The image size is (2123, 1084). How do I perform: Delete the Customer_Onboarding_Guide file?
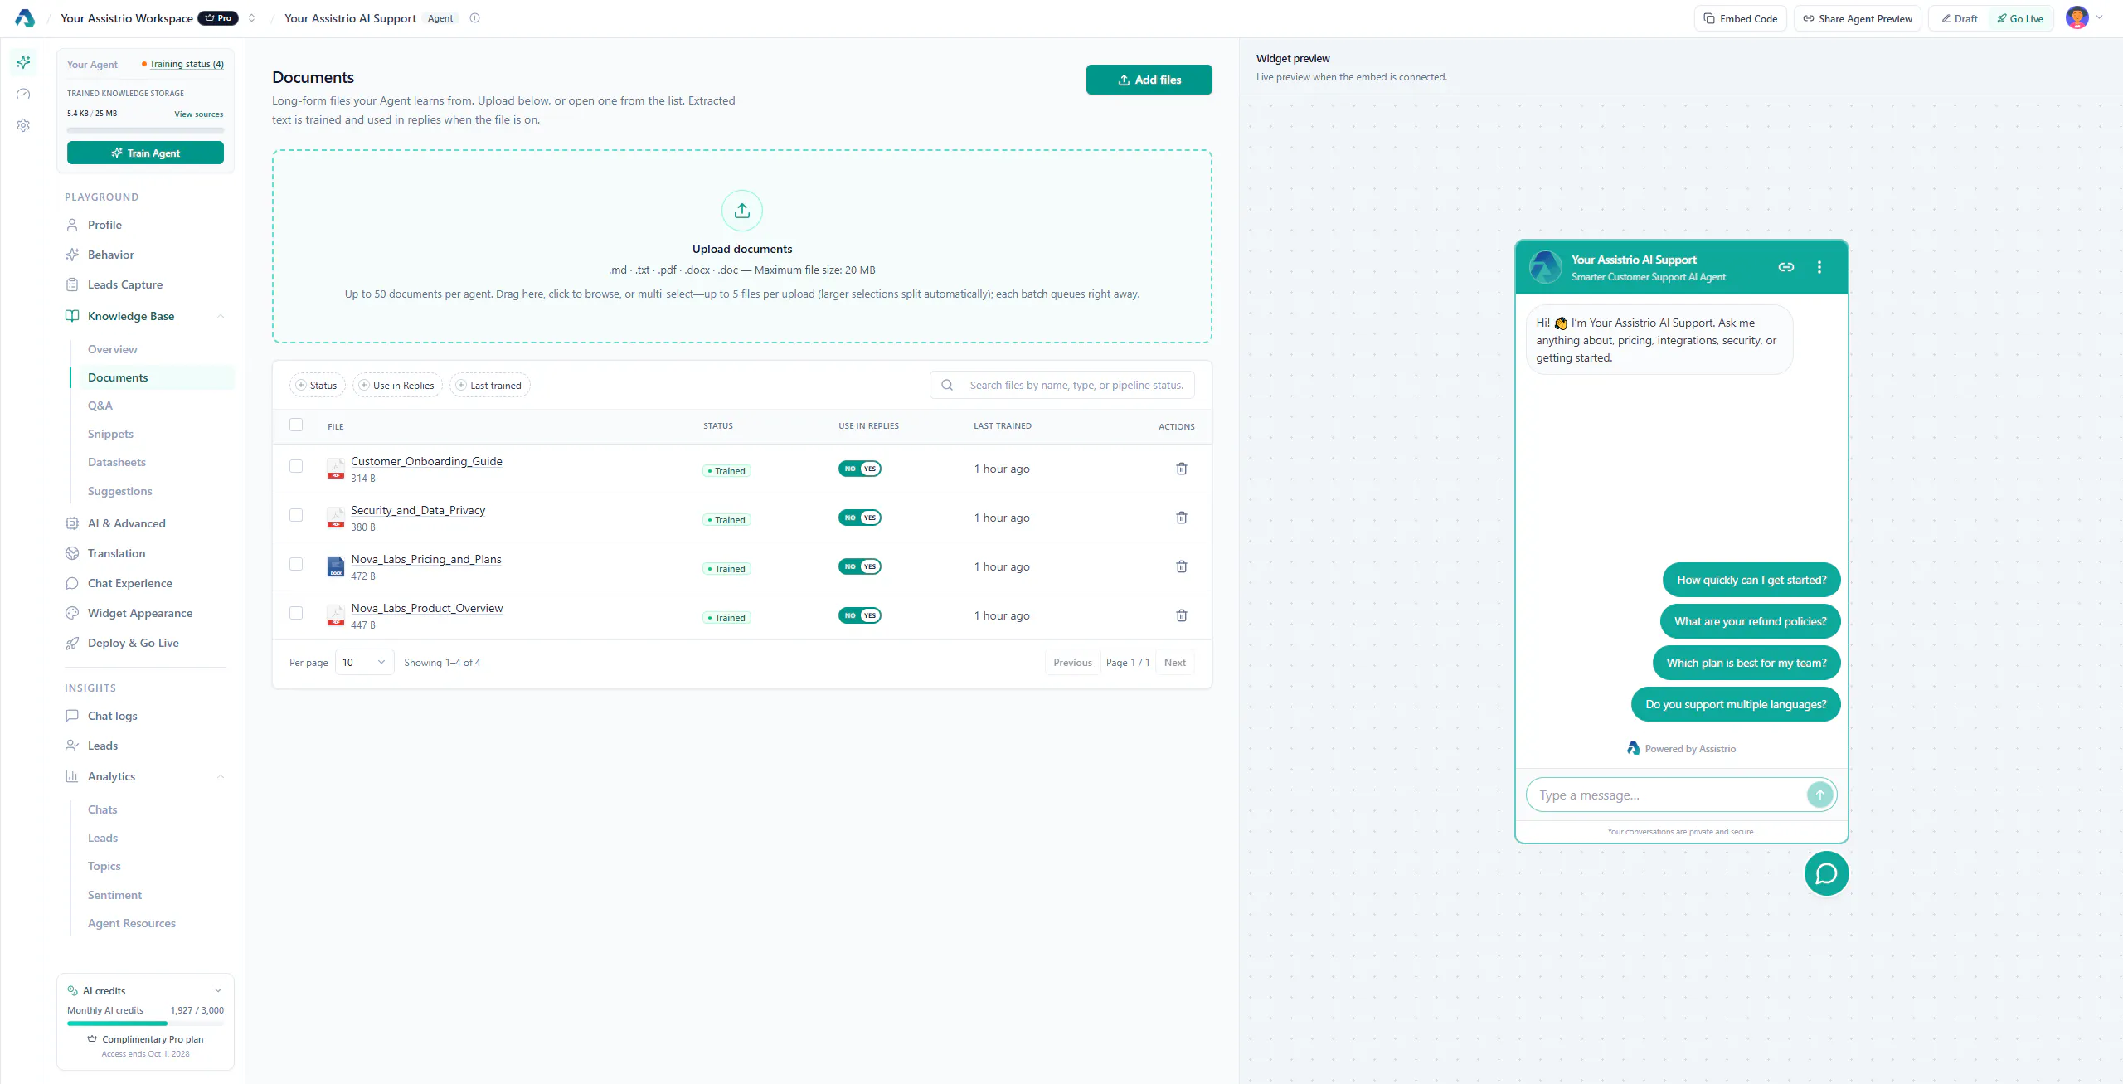(1182, 469)
